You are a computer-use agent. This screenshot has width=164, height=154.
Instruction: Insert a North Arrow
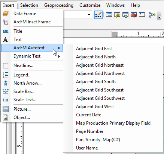coord(32,83)
